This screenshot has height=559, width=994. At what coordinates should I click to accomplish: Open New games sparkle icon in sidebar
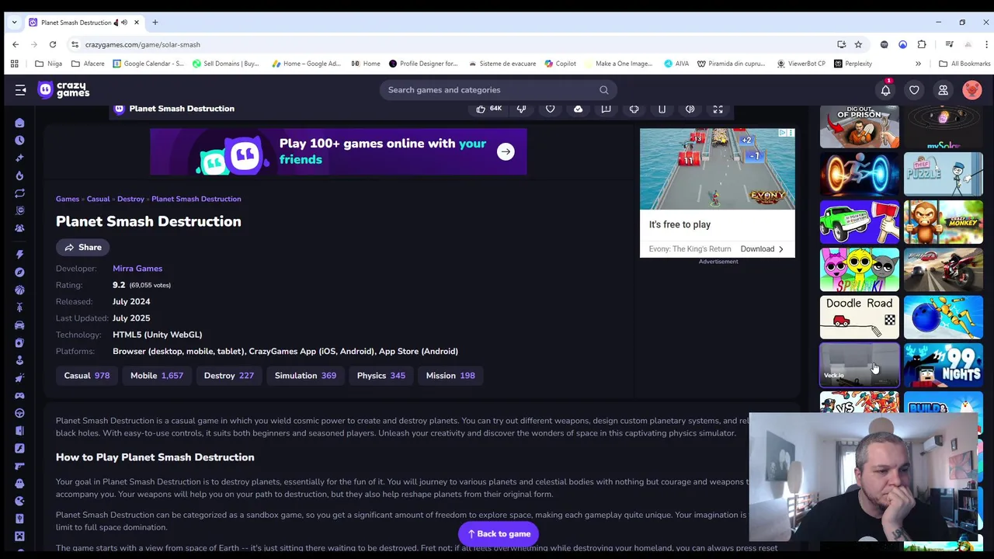(19, 158)
